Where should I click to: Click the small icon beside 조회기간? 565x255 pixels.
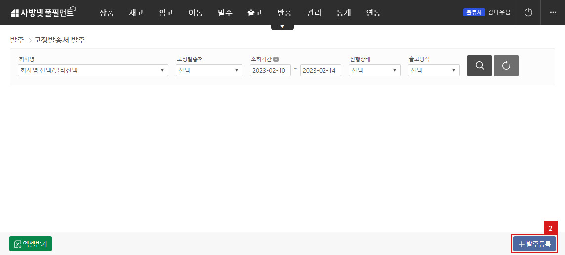(276, 59)
